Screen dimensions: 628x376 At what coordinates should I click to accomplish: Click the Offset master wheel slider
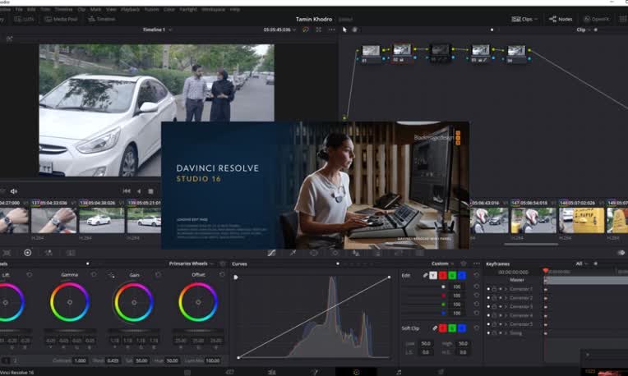198,331
